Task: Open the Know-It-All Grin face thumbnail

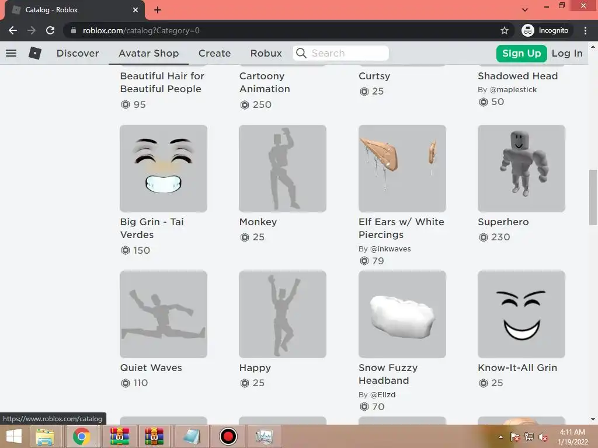Action: pos(521,314)
